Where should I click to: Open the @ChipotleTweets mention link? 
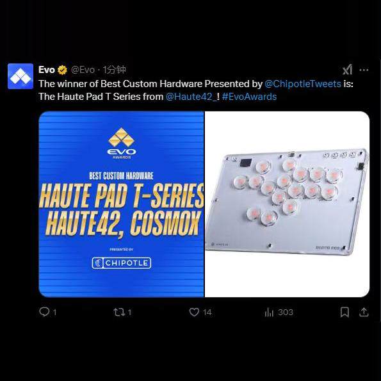tap(303, 84)
